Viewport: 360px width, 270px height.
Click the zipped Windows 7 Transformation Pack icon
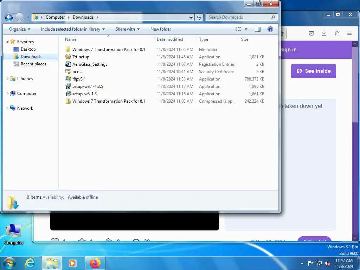tap(68, 101)
